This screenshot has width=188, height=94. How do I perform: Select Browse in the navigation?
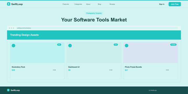click(112, 4)
